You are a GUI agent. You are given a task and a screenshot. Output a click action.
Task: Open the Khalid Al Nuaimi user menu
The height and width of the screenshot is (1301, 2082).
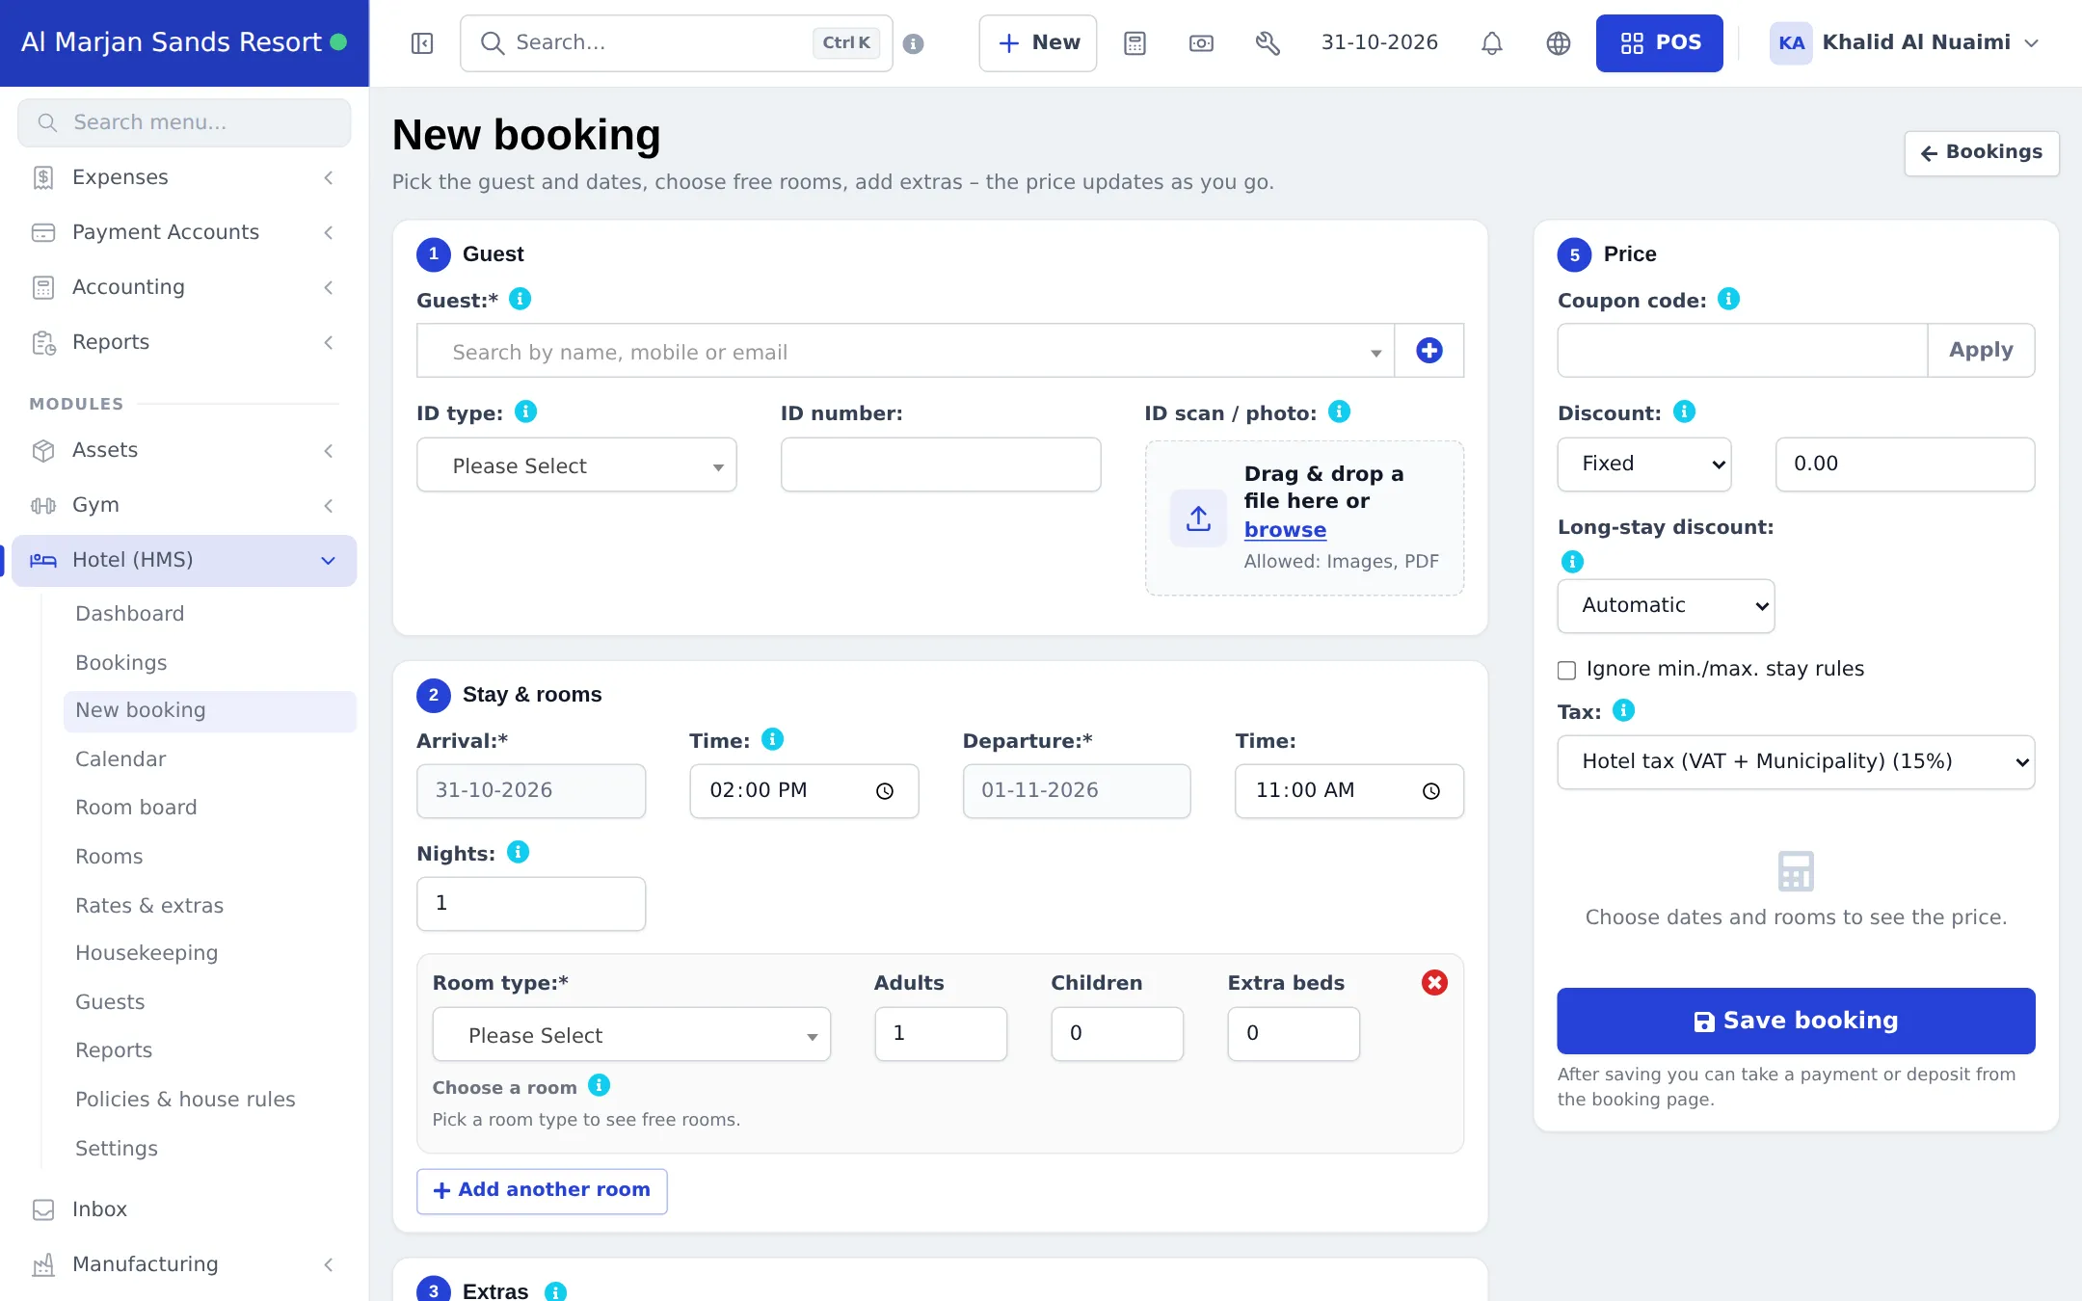pos(1905,43)
